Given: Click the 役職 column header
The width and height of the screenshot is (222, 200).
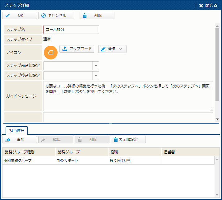Looking at the screenshot, I should pyautogui.click(x=134, y=152).
